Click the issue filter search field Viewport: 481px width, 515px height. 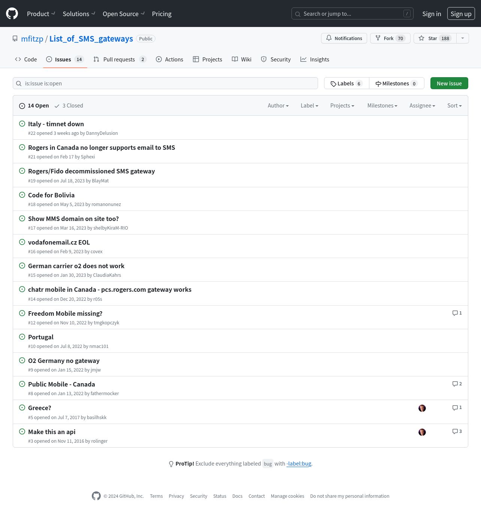165,83
